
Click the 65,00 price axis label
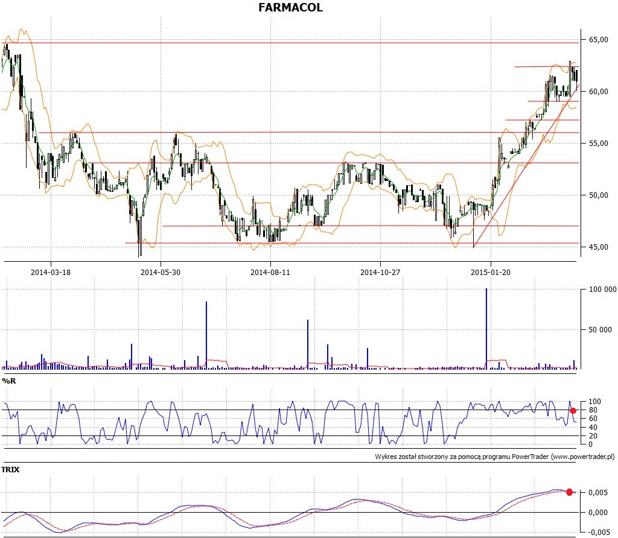tap(598, 39)
